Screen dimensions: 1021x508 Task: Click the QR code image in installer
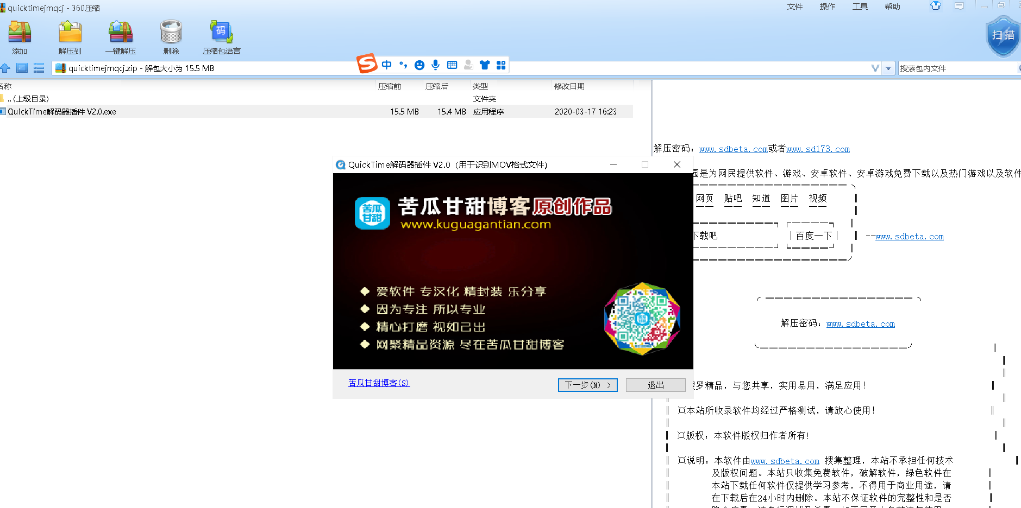(642, 319)
